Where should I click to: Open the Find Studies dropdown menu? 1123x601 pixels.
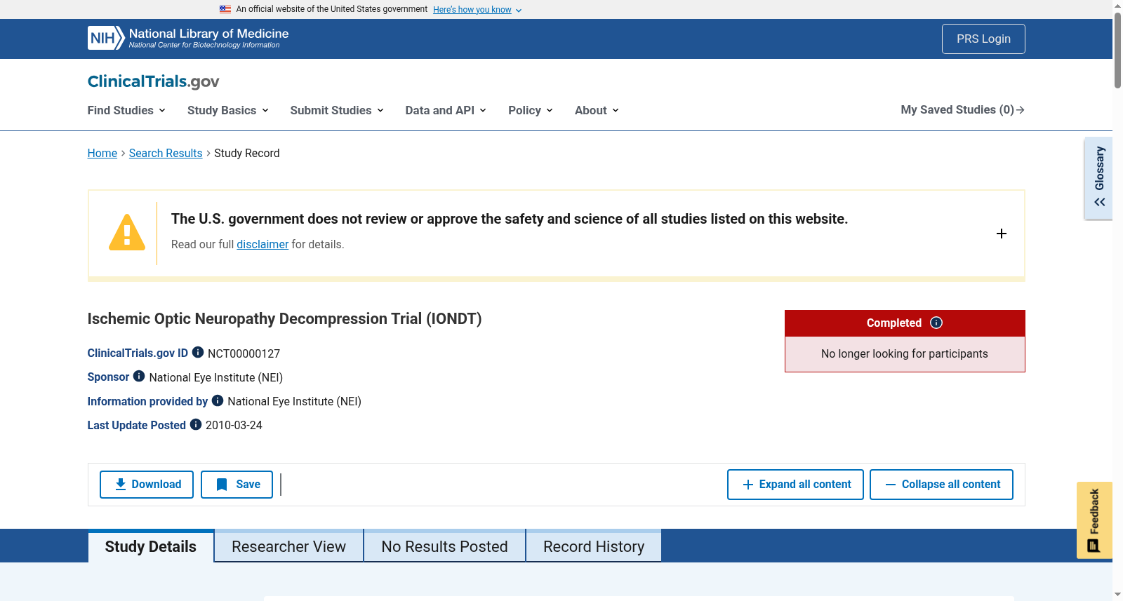tap(127, 110)
